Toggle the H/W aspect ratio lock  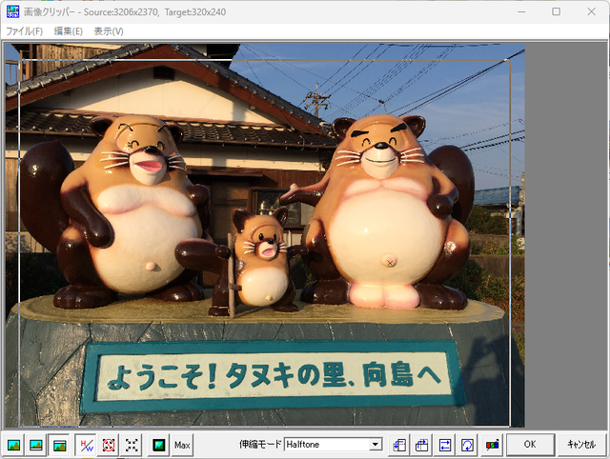point(86,445)
